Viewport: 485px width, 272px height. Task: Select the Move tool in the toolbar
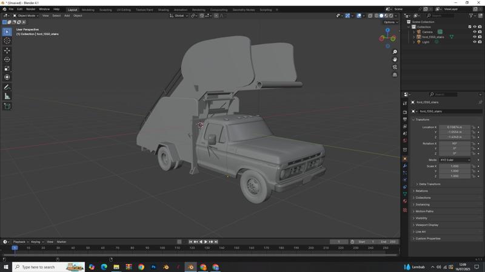tap(7, 50)
